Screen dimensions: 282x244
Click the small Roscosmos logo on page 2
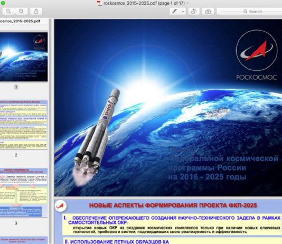pyautogui.click(x=61, y=206)
